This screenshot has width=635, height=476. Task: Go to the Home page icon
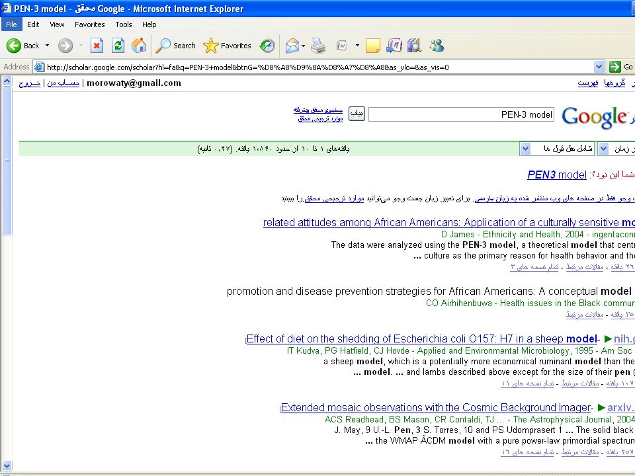(139, 46)
